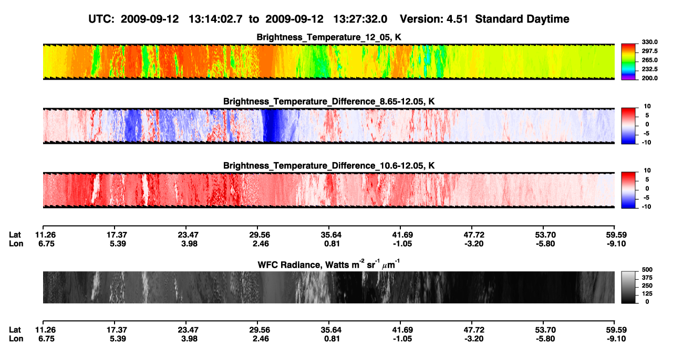This screenshot has height=350, width=683.
Task: Click latitude 53.70 on the axis below the 10.6-12.05 panel
Action: pyautogui.click(x=545, y=235)
